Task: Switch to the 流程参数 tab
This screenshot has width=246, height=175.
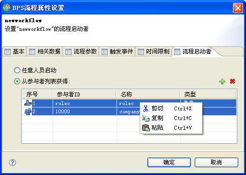Action: pyautogui.click(x=81, y=52)
